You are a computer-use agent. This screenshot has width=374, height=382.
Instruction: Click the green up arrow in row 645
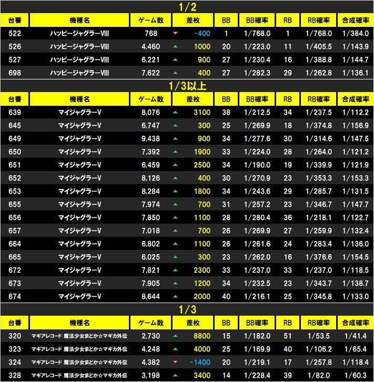pos(175,125)
